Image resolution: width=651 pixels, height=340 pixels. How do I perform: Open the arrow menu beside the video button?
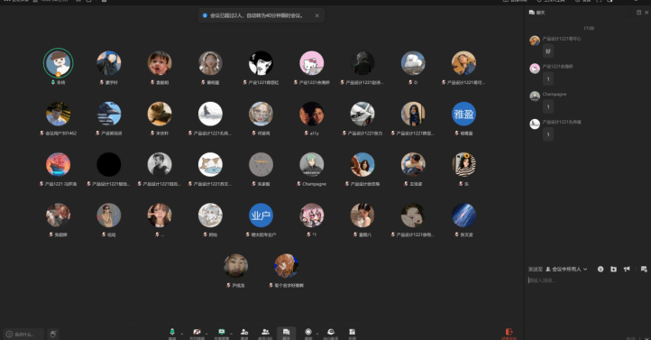point(206,333)
